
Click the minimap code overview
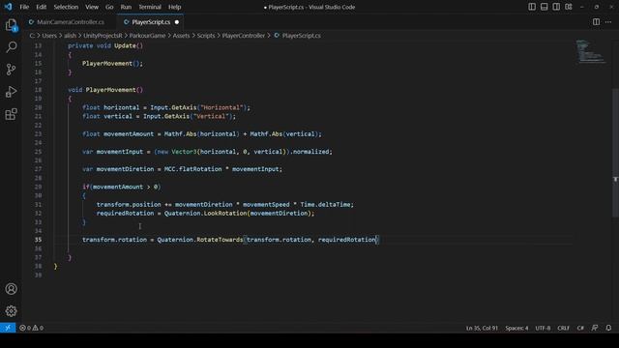click(590, 51)
